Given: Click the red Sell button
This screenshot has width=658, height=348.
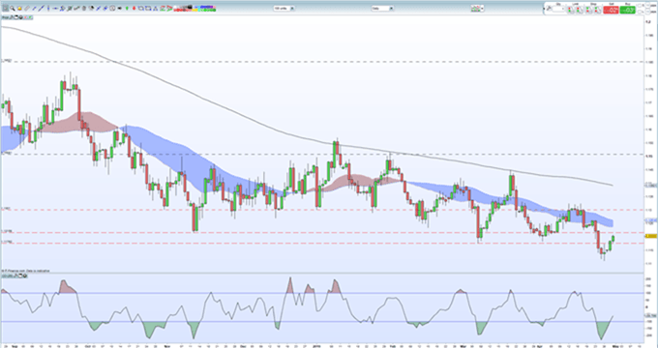Looking at the screenshot, I should point(611,10).
